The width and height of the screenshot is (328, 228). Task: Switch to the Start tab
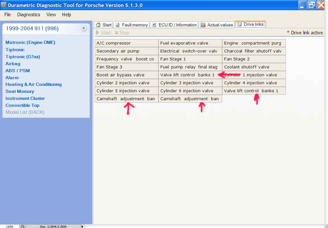(104, 25)
